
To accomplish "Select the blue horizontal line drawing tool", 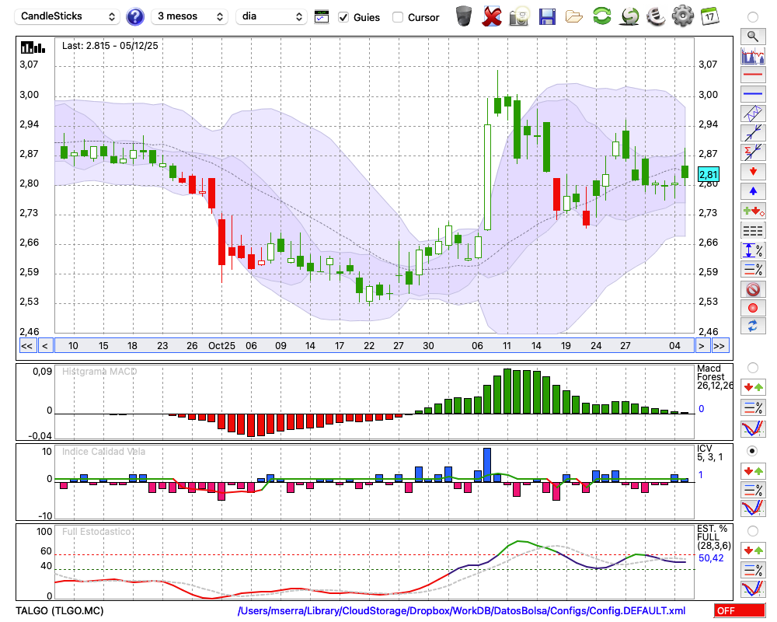I will tap(752, 94).
